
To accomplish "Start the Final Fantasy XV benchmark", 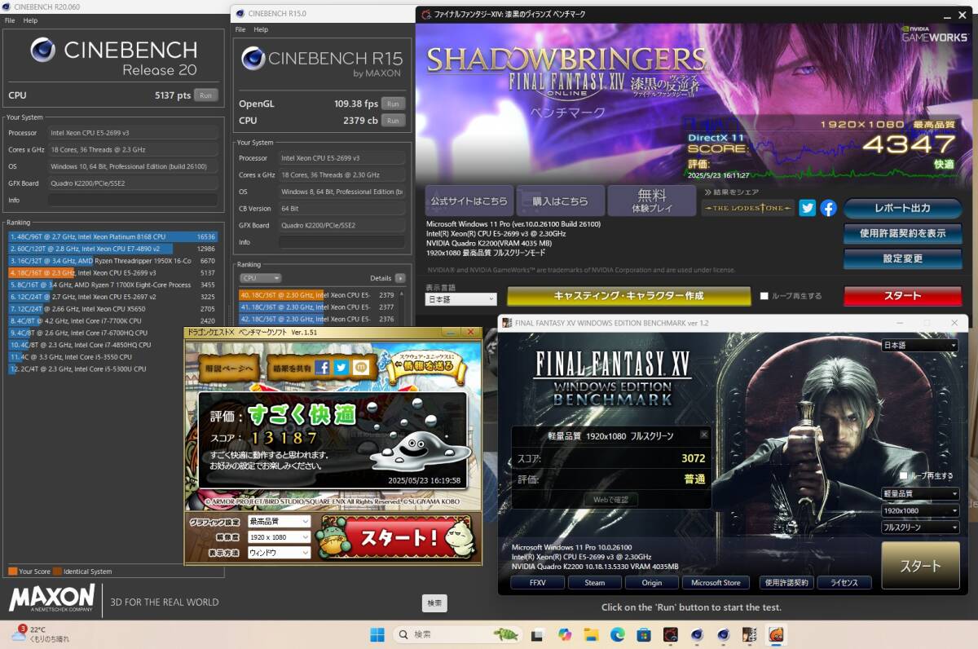I will 920,565.
